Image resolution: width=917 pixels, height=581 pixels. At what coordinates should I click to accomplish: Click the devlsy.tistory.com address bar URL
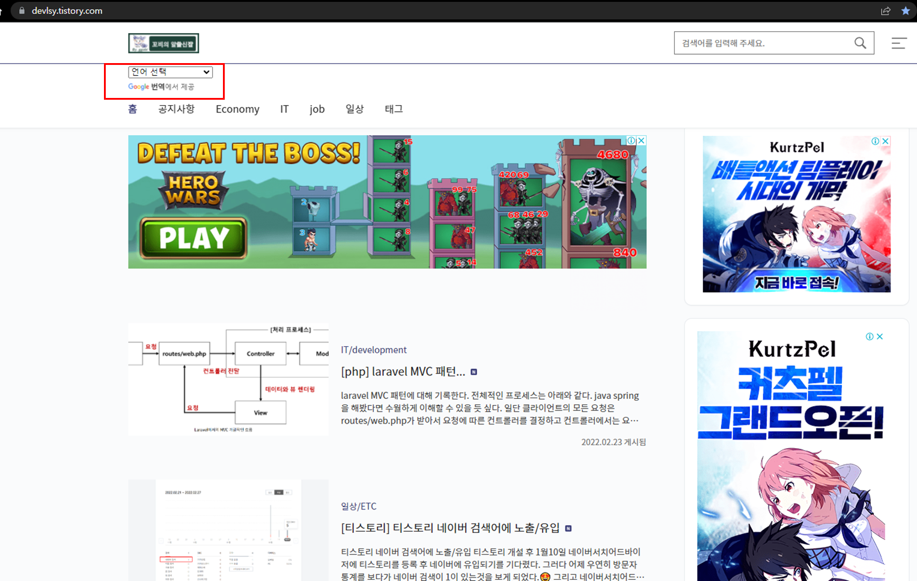pos(67,11)
